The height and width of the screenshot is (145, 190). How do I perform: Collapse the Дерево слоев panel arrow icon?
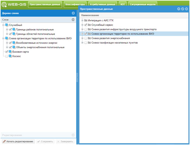(x=73, y=13)
